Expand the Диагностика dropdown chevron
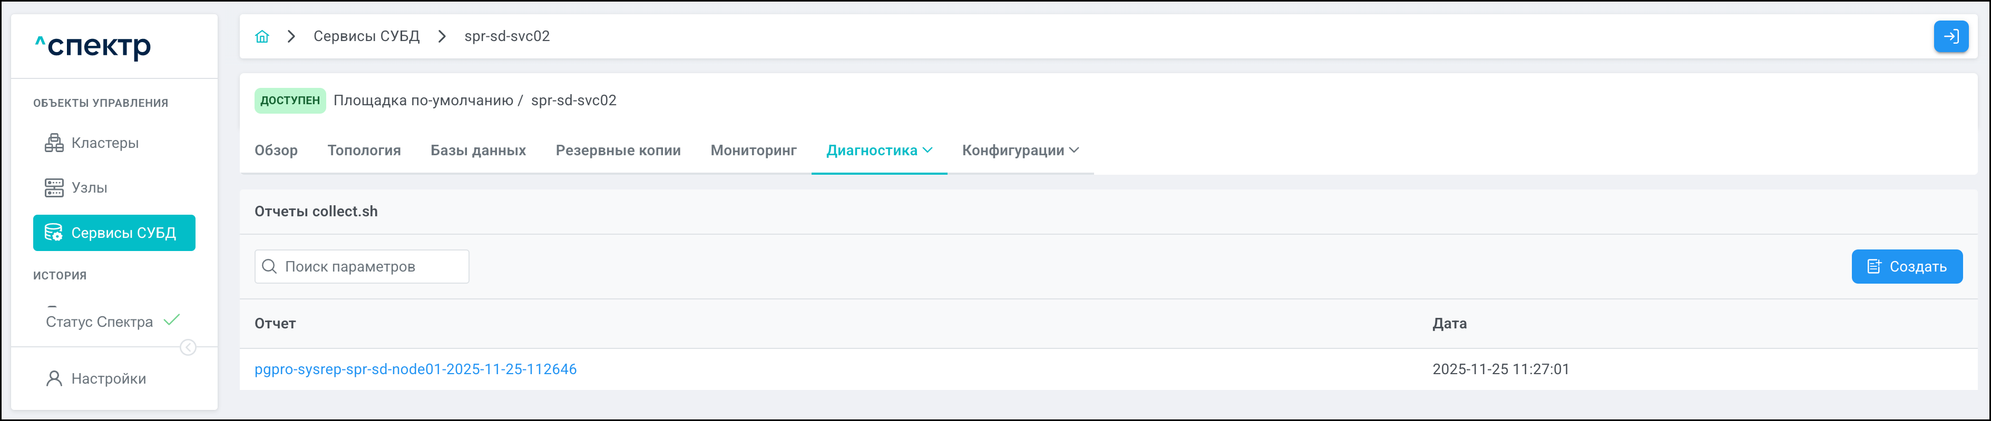The image size is (1991, 421). click(x=928, y=150)
